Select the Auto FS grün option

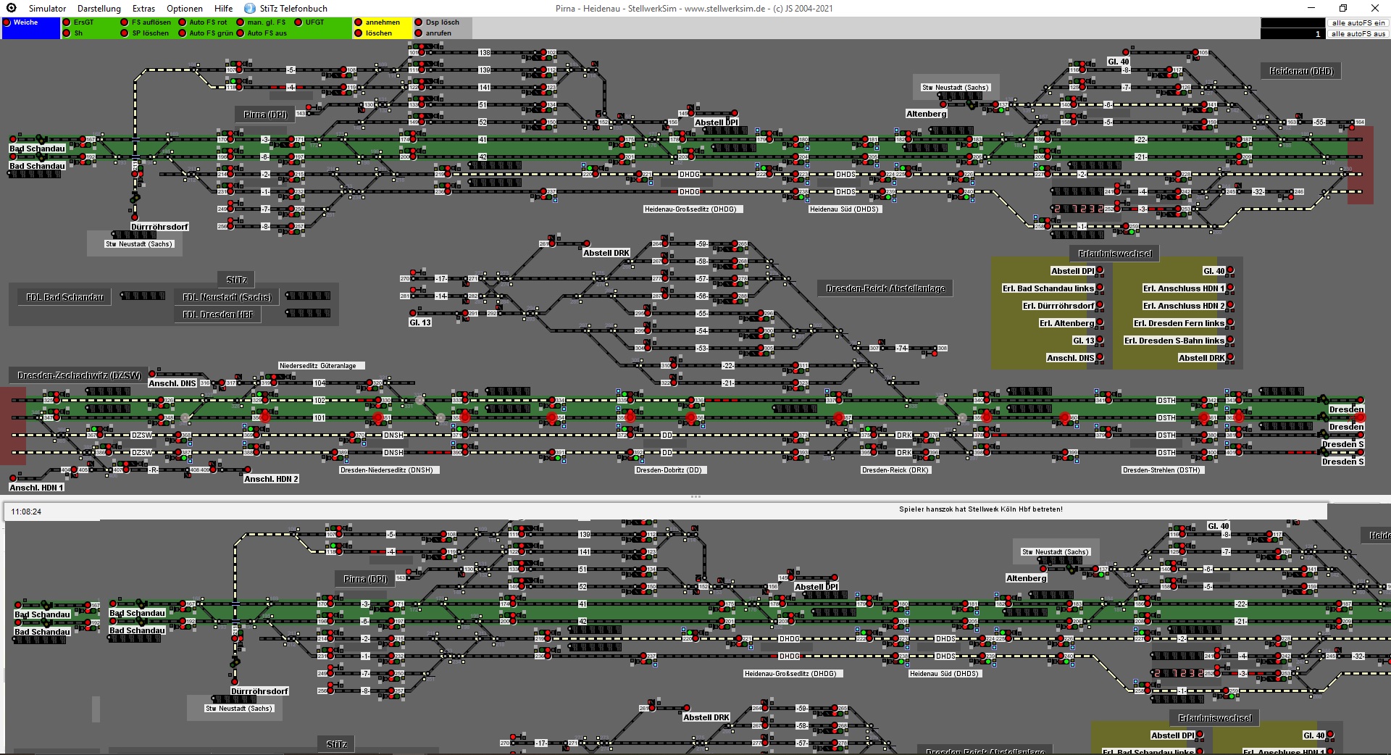[x=183, y=33]
